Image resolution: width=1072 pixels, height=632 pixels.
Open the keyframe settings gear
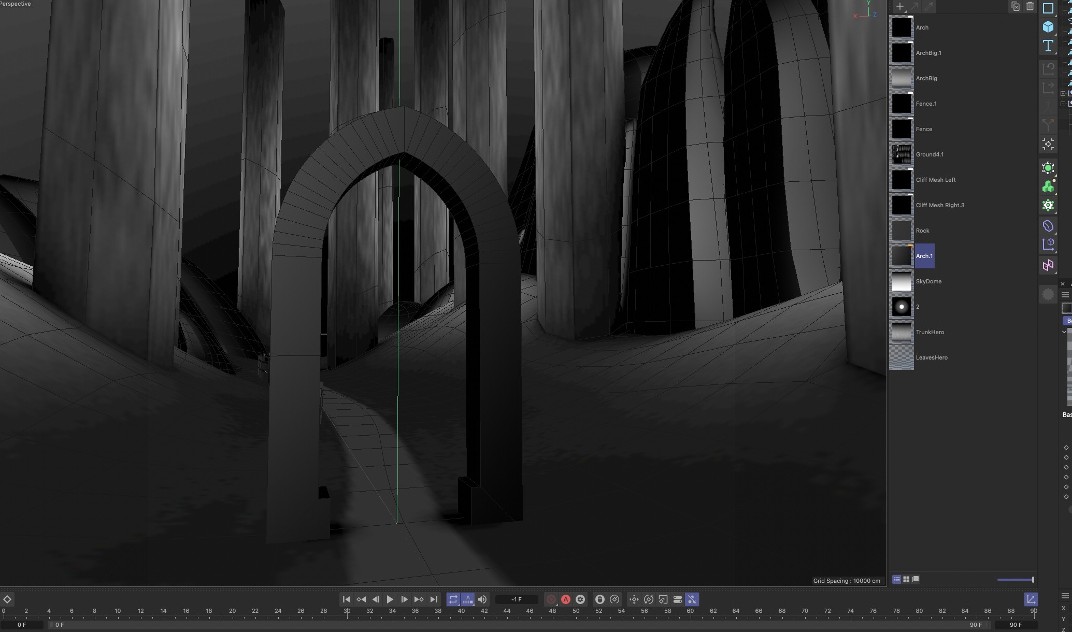tap(580, 599)
